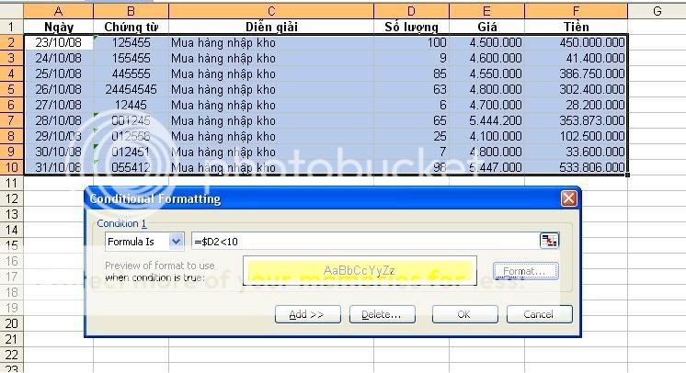Select column G header

[657, 11]
